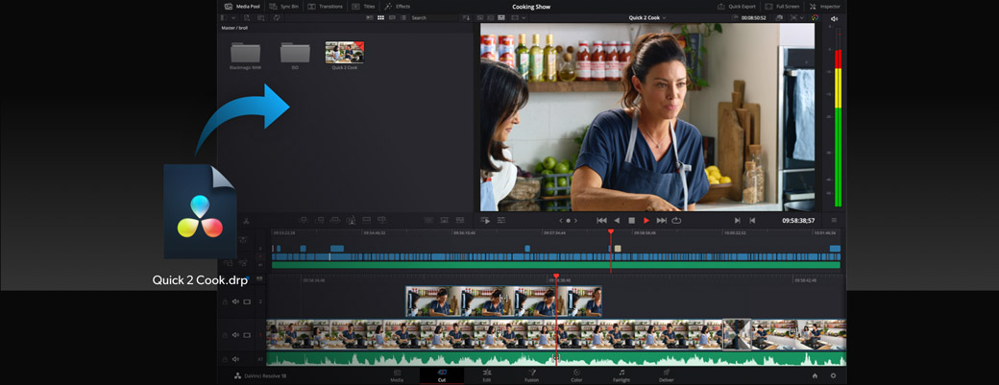Open the Transitions panel
999x385 pixels.
(x=325, y=7)
